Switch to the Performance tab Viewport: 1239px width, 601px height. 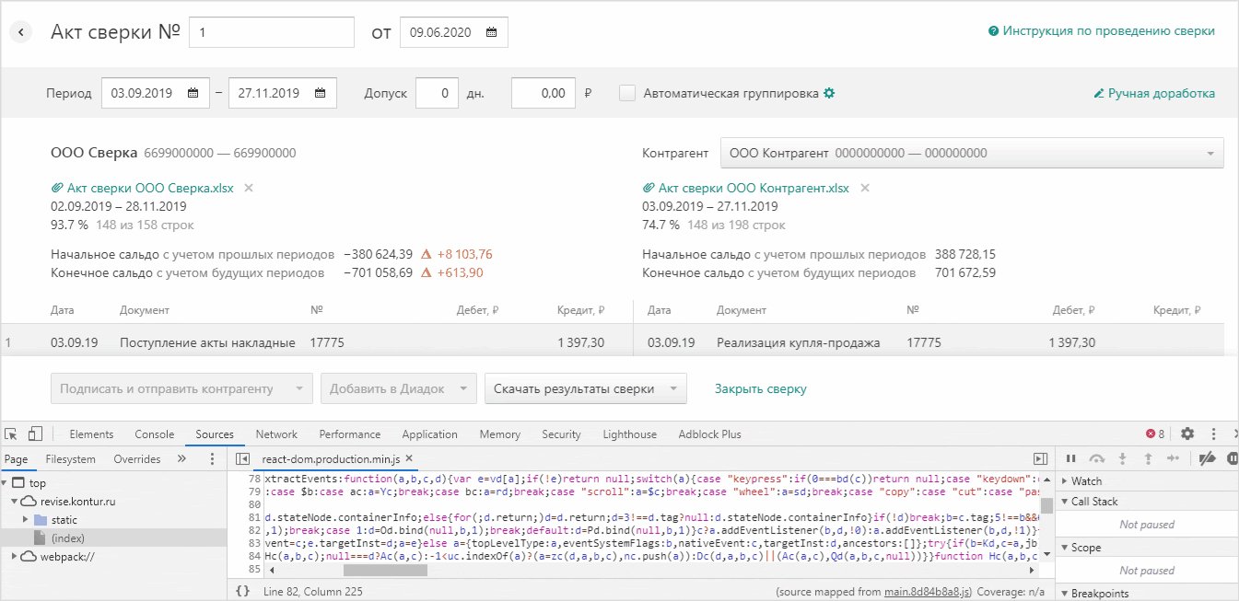[x=350, y=434]
